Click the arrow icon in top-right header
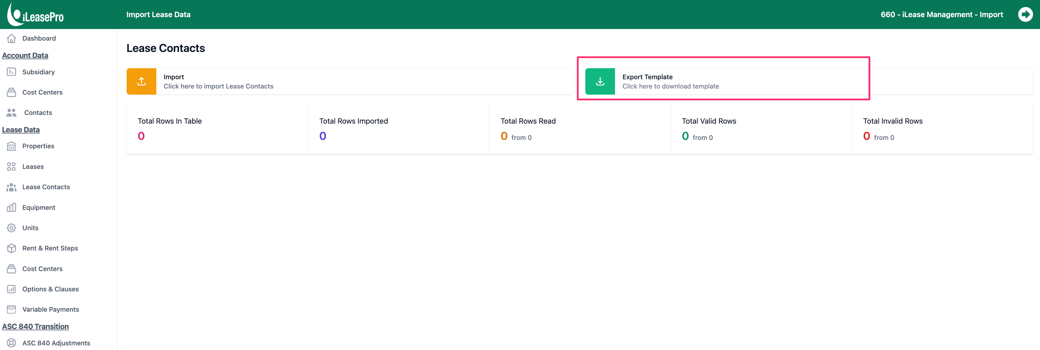The image size is (1040, 350). click(x=1025, y=15)
